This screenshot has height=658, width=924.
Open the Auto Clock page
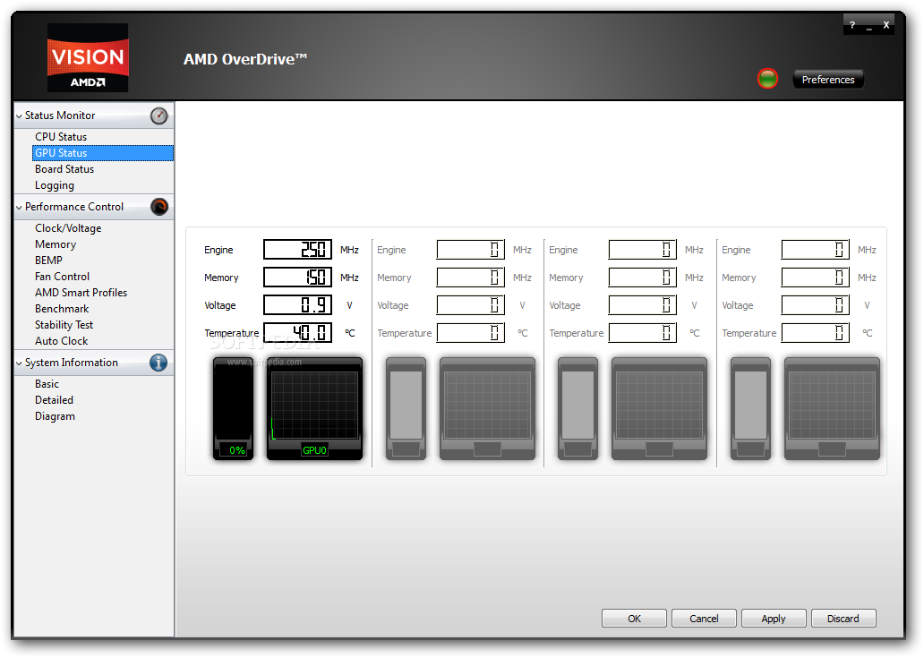coord(61,341)
